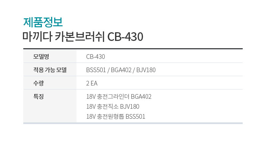Click BSS501 in compatible models row

pyautogui.click(x=96, y=70)
